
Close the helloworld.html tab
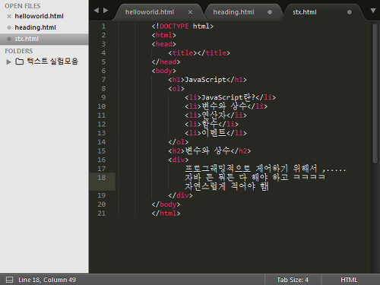[x=190, y=12]
